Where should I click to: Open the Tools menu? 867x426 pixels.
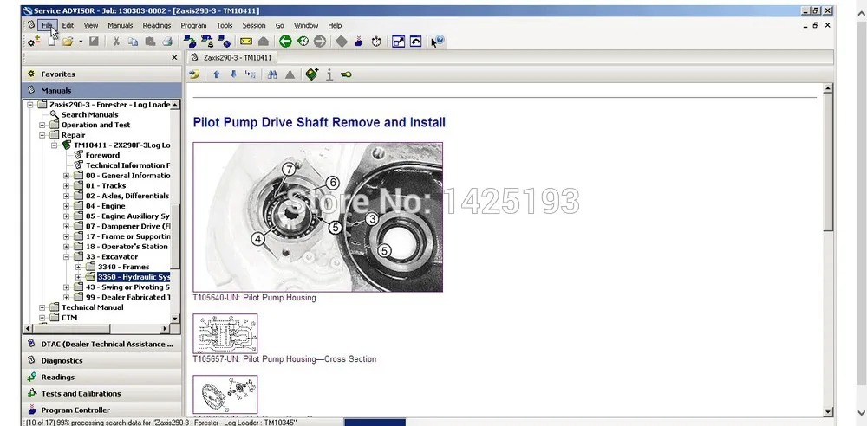(225, 25)
